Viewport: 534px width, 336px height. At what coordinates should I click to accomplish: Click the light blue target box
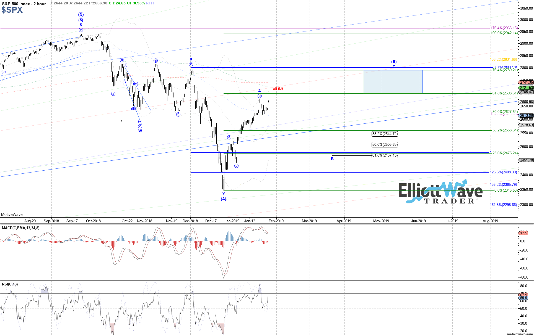point(393,81)
